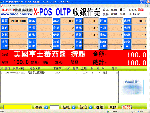Click the 商品圖片顯示 product image thumbnail
The height and width of the screenshot is (113, 150).
point(132,87)
